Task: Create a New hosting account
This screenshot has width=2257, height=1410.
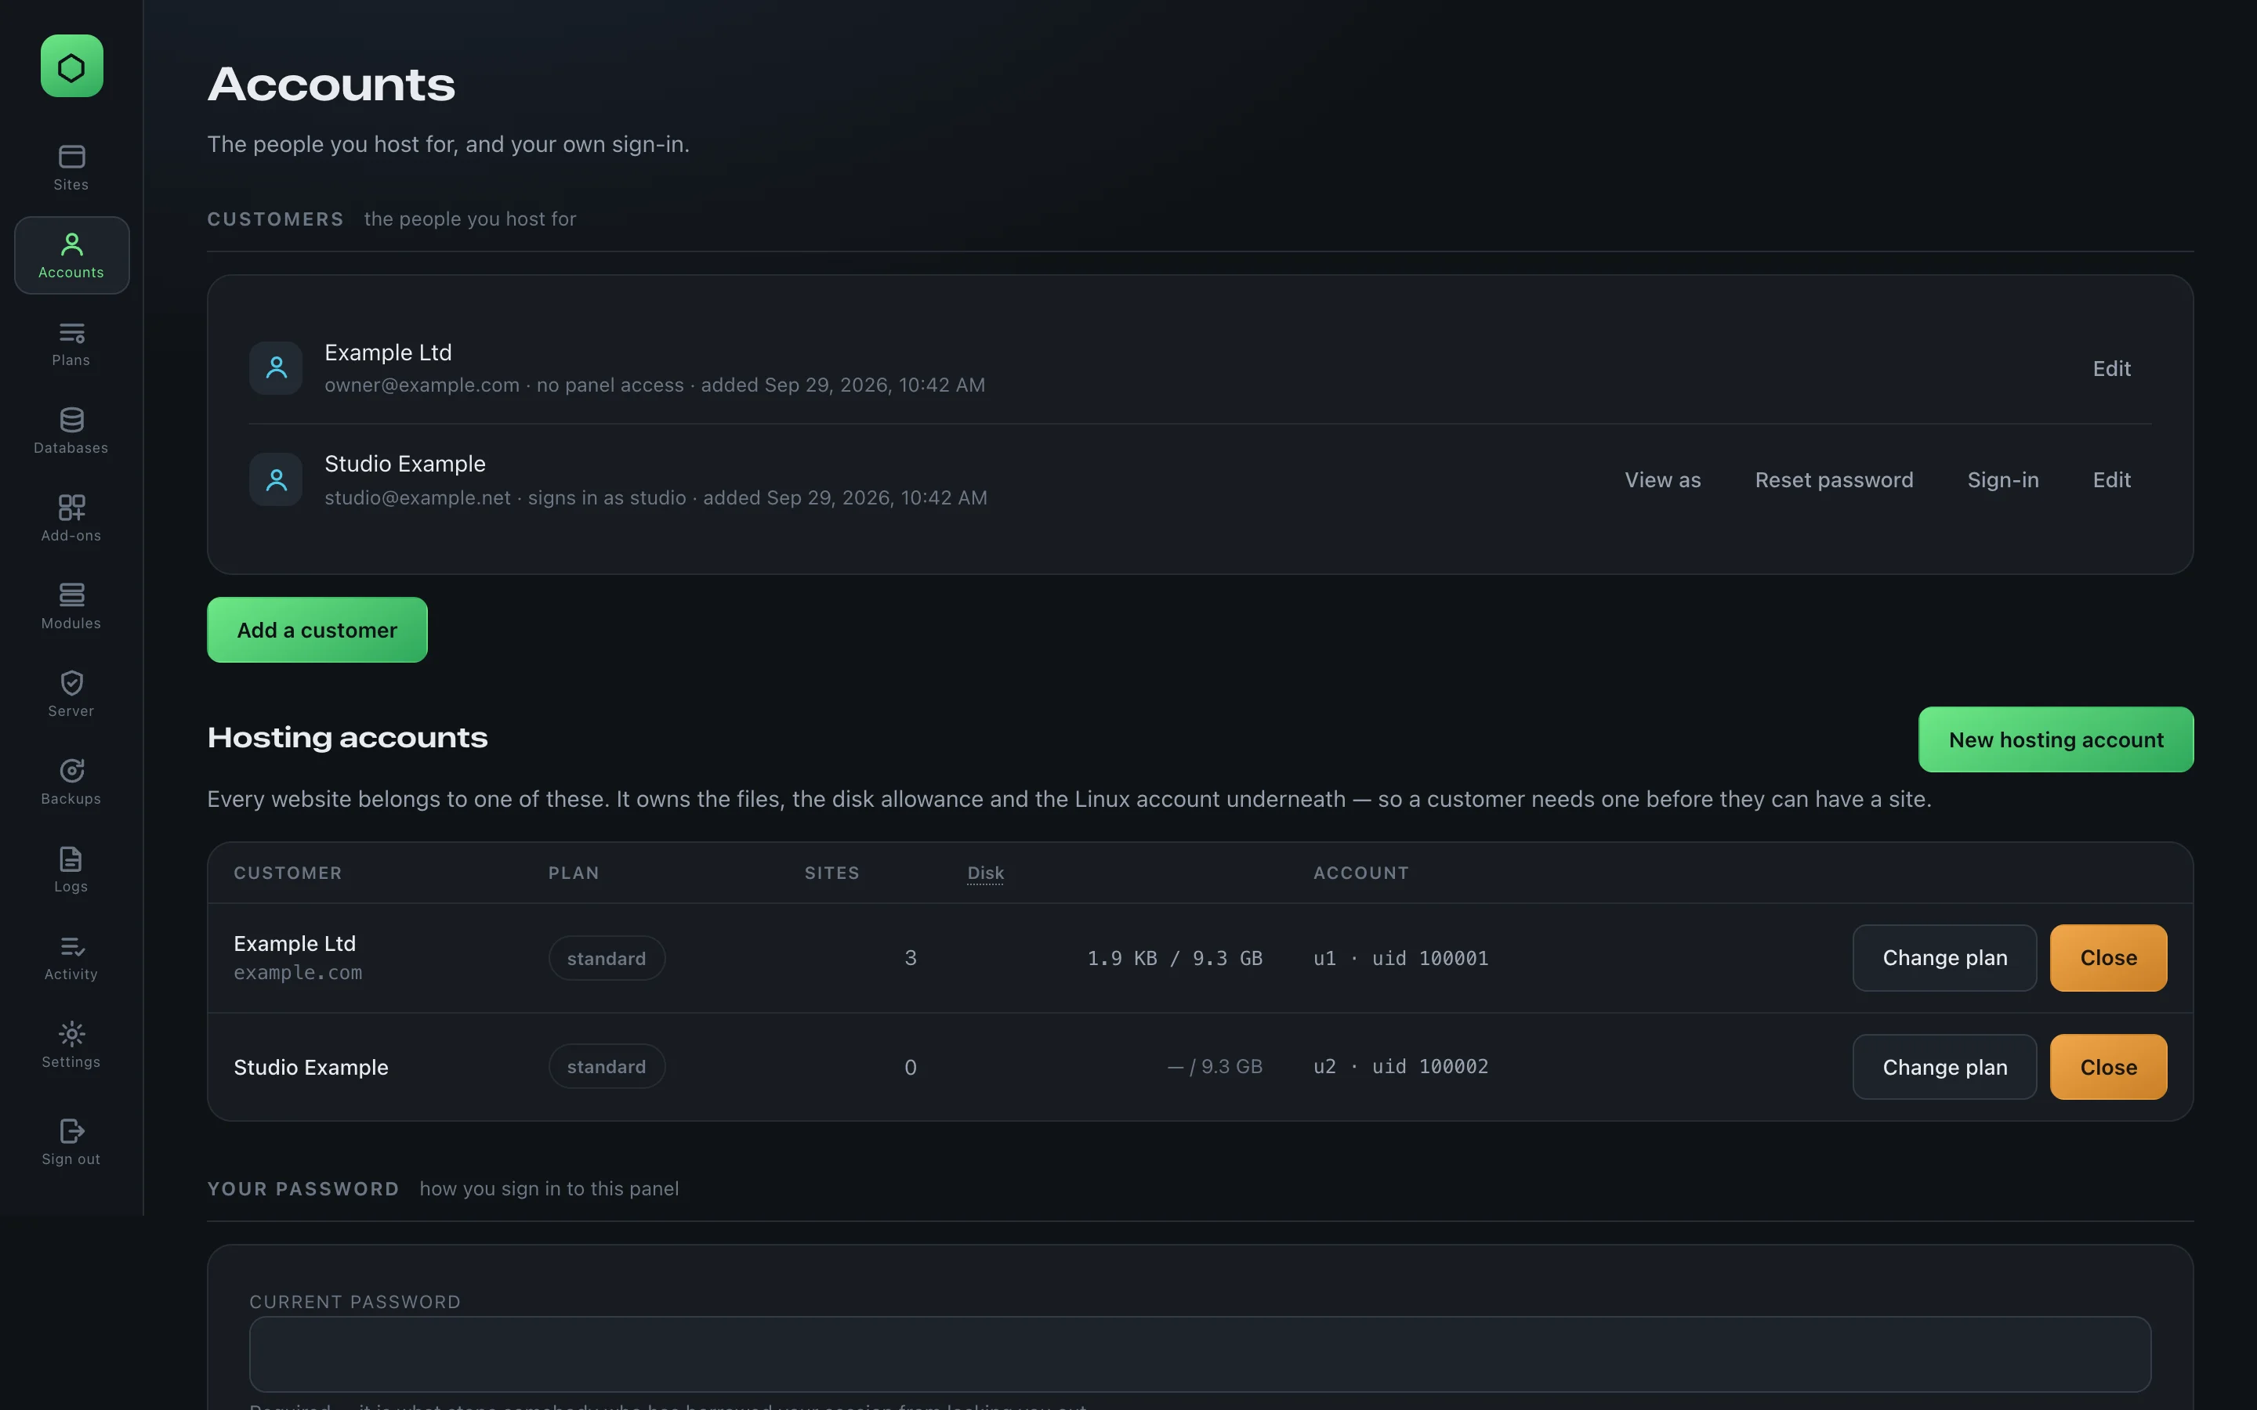Action: coord(2056,739)
